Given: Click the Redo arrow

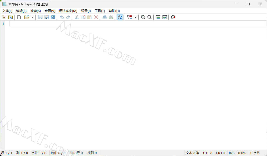Looking at the screenshot, I should pos(68,17).
